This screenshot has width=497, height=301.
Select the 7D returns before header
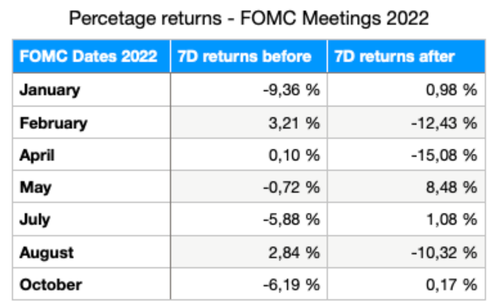click(x=245, y=56)
